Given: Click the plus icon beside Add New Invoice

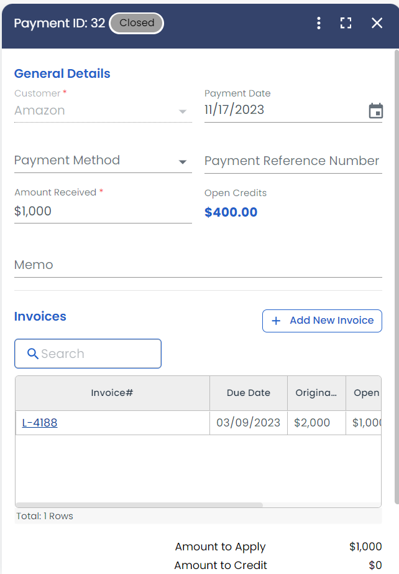Looking at the screenshot, I should pyautogui.click(x=276, y=321).
